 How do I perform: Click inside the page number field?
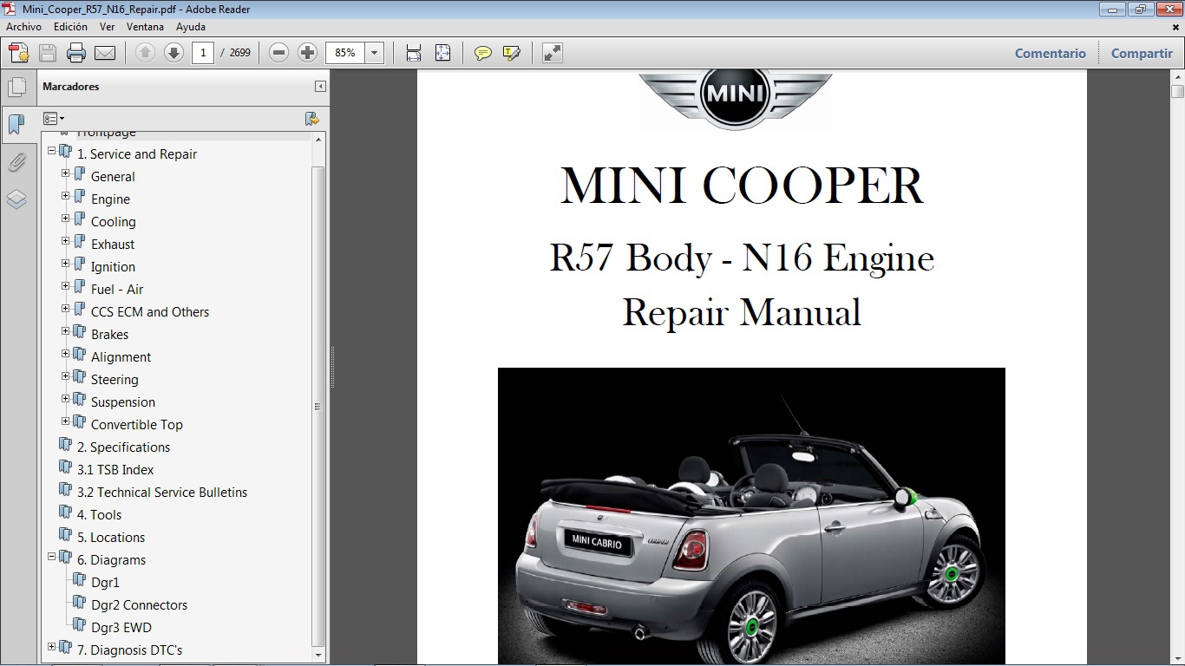[x=202, y=53]
